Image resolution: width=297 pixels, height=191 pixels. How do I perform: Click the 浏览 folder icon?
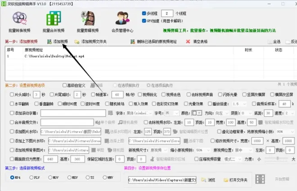[203, 180]
